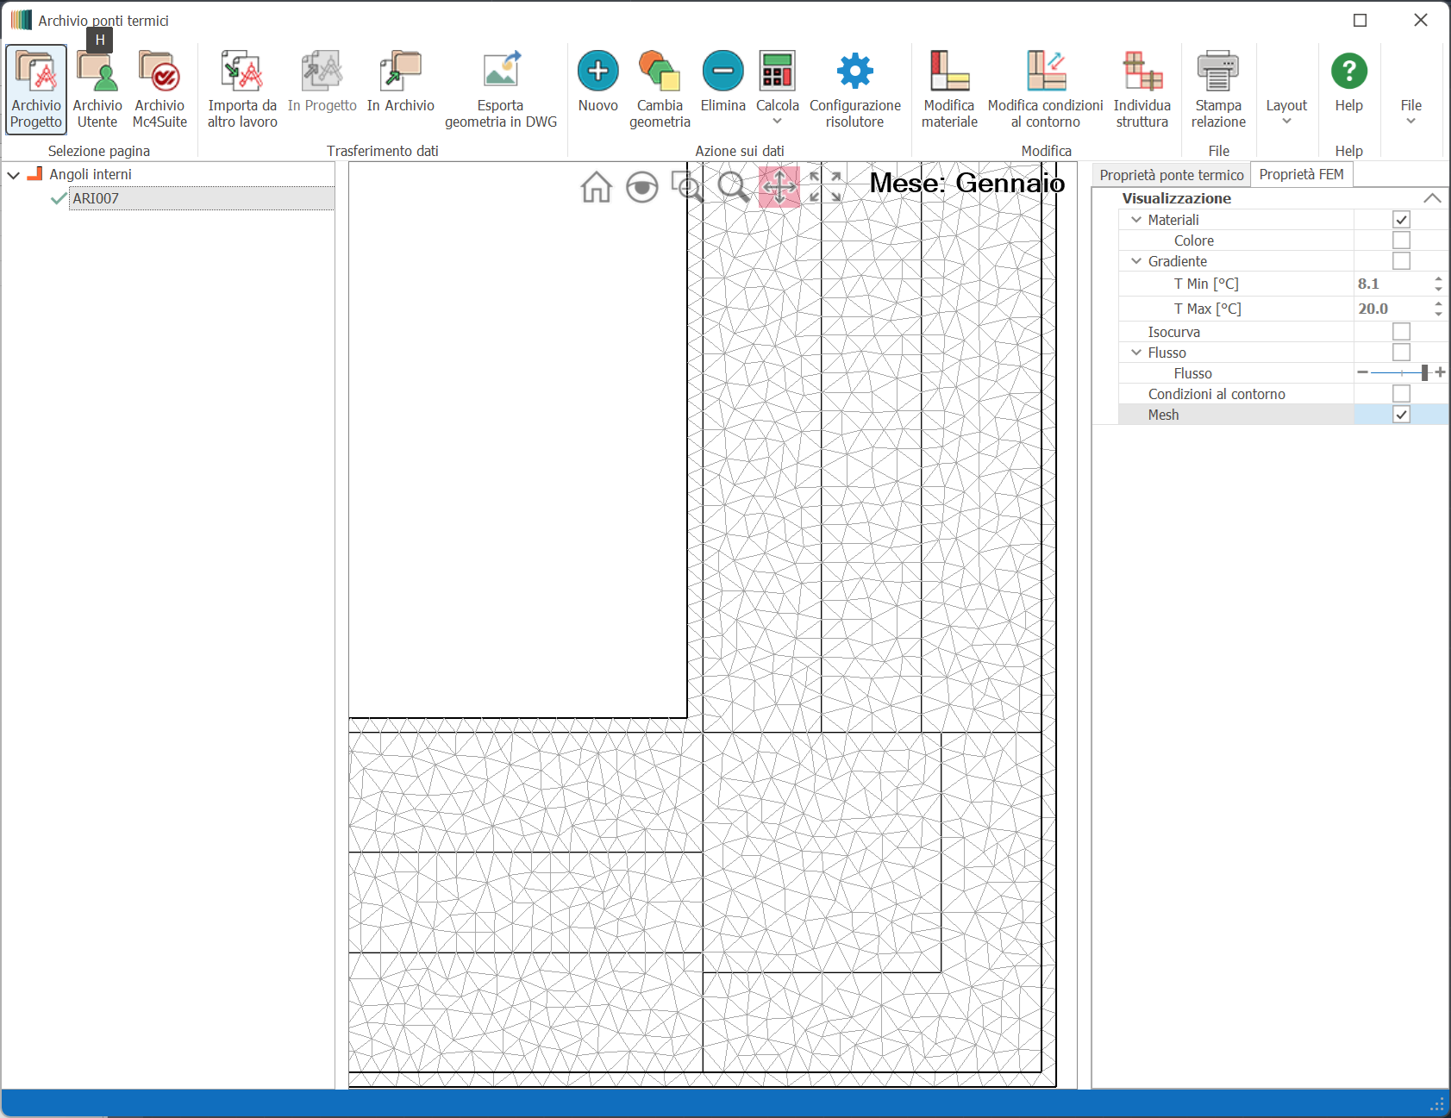Open Archivio Progetto page
Screen dimensions: 1451x1118
[36, 90]
